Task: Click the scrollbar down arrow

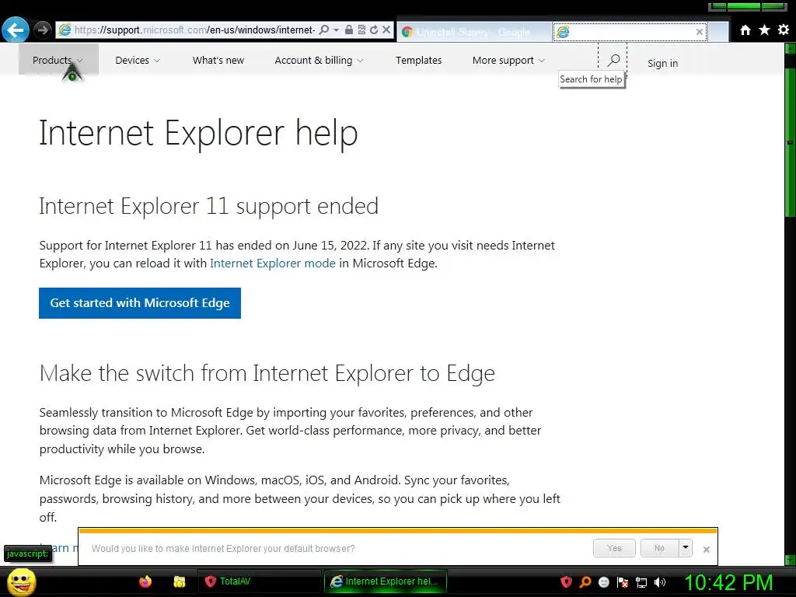Action: click(x=791, y=560)
